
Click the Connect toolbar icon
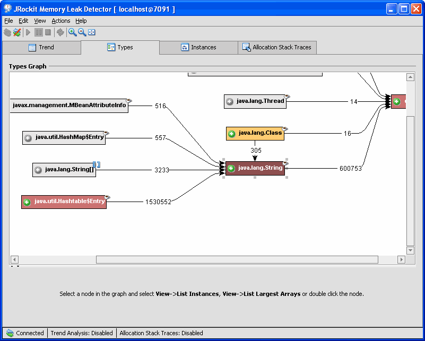pyautogui.click(x=7, y=32)
